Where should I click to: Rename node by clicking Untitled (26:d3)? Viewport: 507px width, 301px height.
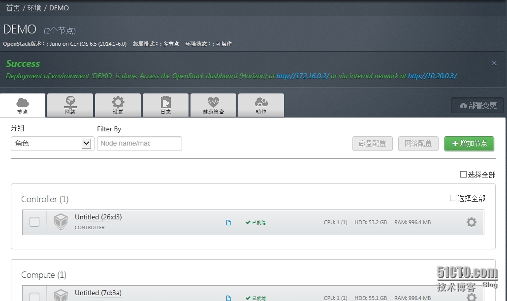98,217
